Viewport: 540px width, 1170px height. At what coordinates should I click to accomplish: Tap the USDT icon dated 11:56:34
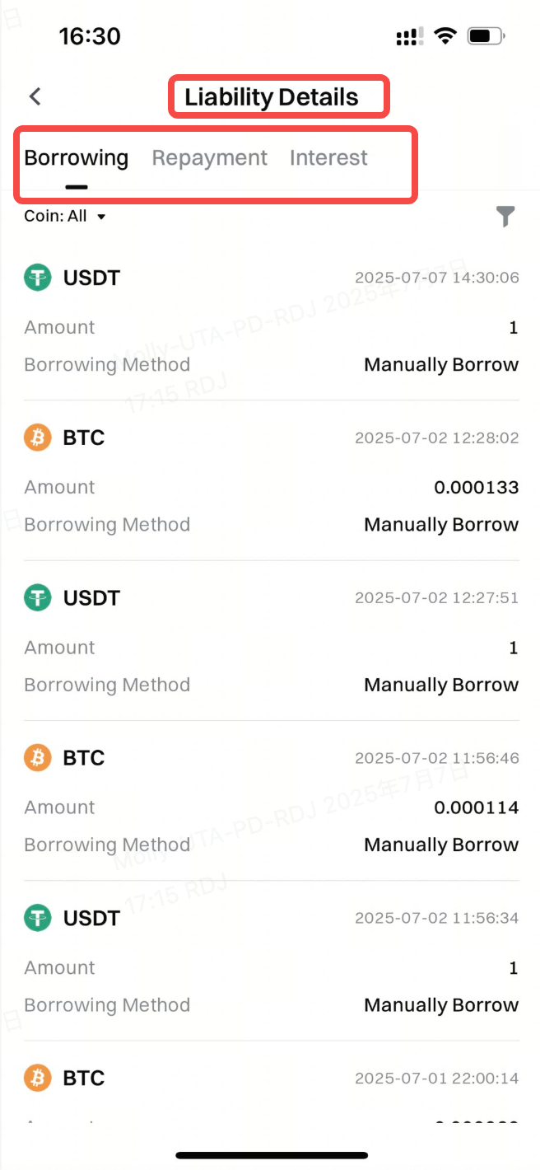37,918
